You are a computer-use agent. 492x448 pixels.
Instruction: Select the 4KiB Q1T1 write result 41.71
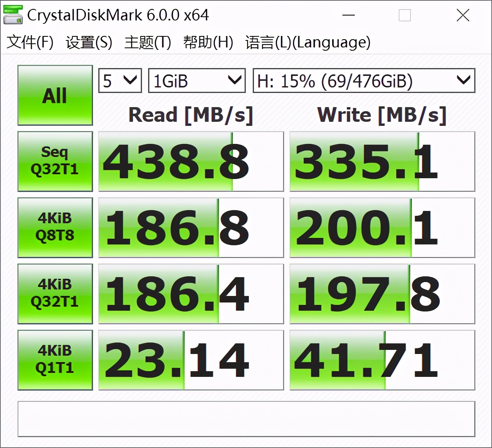click(382, 360)
